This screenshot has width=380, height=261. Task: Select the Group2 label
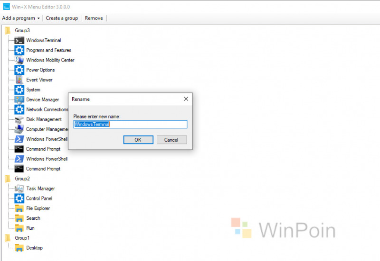22,179
